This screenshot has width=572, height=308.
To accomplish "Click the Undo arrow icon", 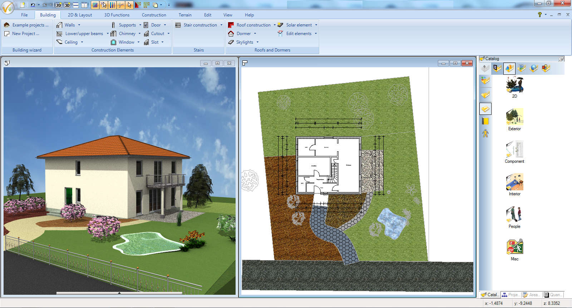I will pos(33,5).
